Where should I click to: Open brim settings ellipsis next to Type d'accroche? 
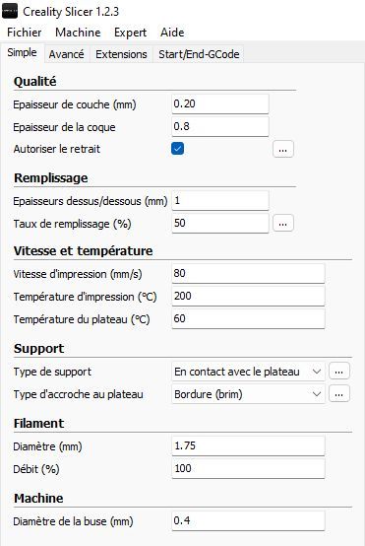pyautogui.click(x=338, y=393)
